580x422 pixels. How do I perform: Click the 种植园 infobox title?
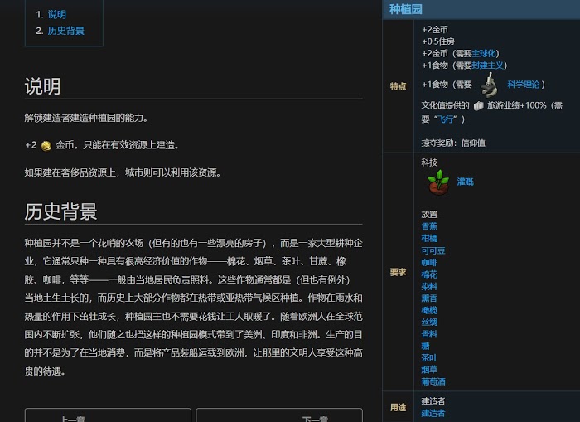(x=406, y=9)
